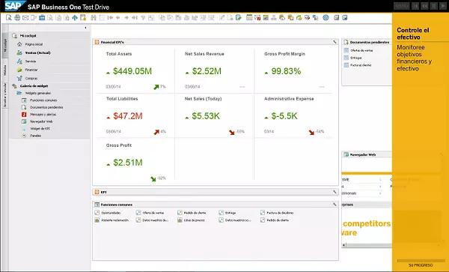Screen dimensions: 449x272
Task: Click the shopping cart Compras icon
Action: 19,78
